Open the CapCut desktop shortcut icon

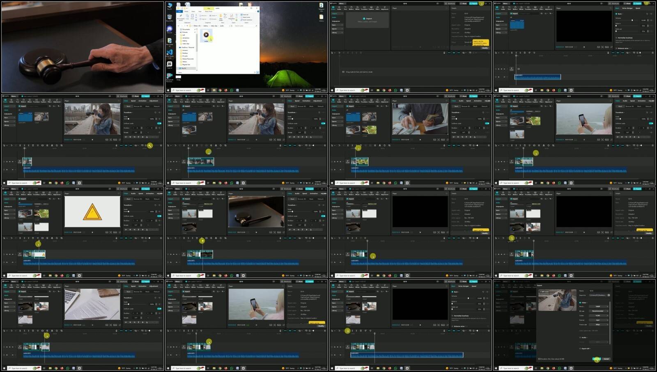tap(170, 64)
